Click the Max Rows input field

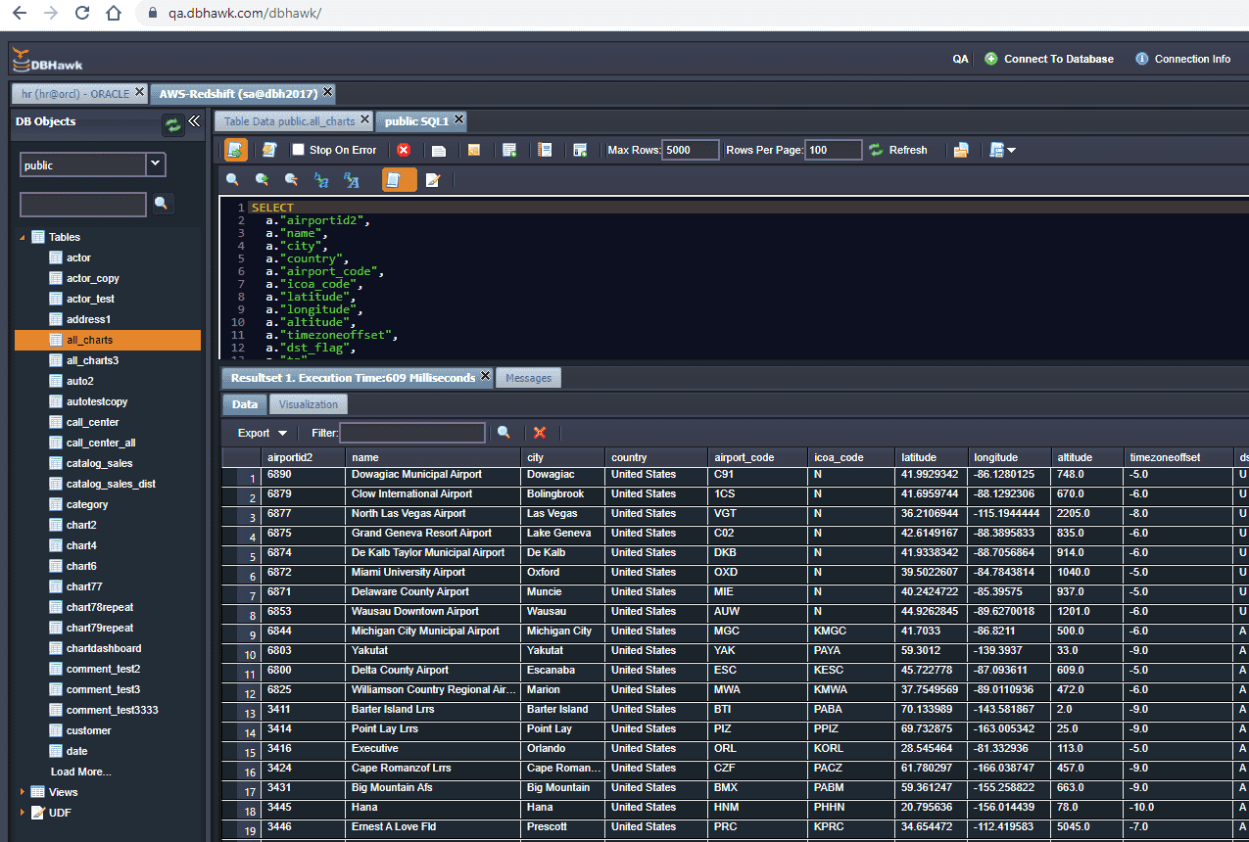690,150
